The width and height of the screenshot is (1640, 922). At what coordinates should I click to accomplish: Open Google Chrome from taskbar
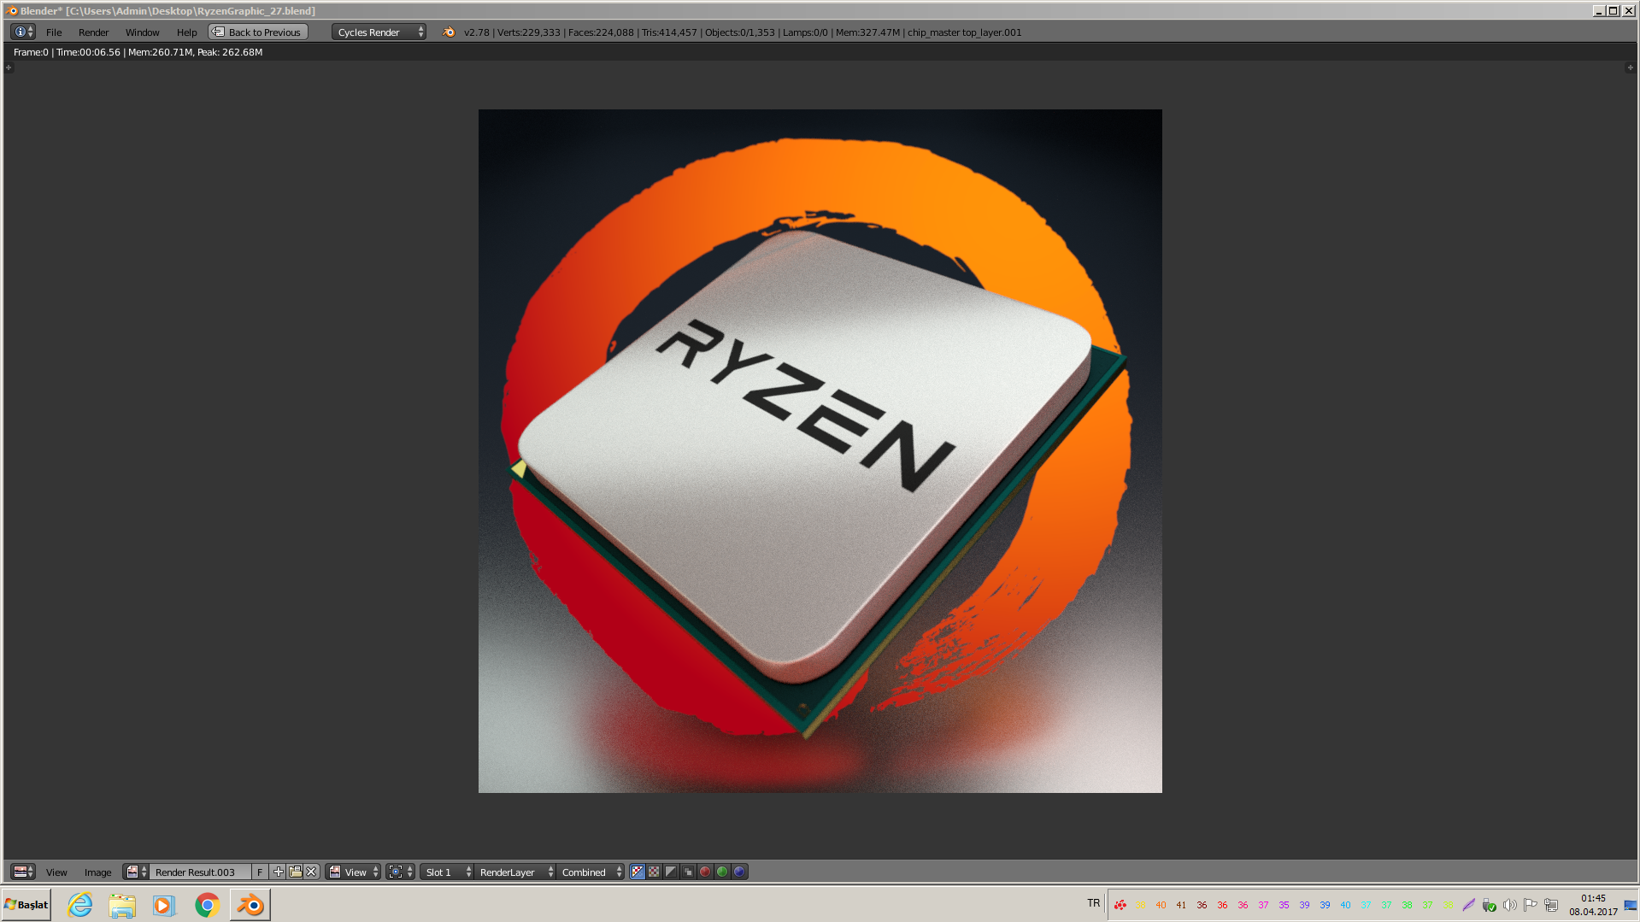point(207,904)
